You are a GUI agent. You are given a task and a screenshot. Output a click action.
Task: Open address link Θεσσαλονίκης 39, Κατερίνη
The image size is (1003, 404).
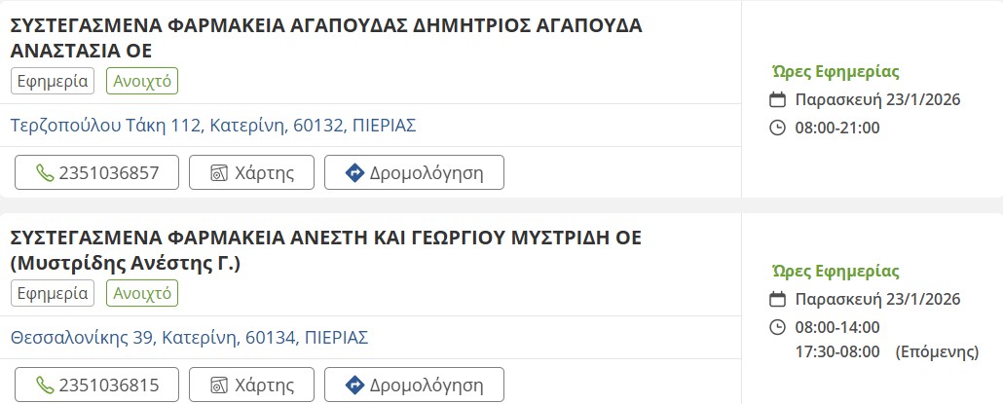point(189,338)
